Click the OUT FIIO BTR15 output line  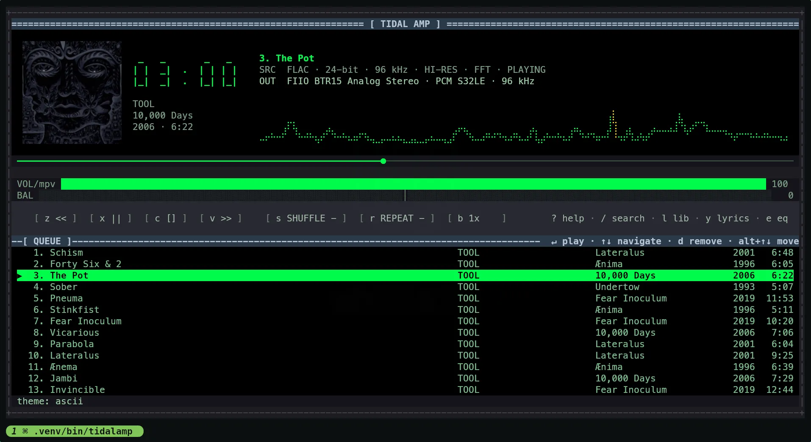coord(397,81)
